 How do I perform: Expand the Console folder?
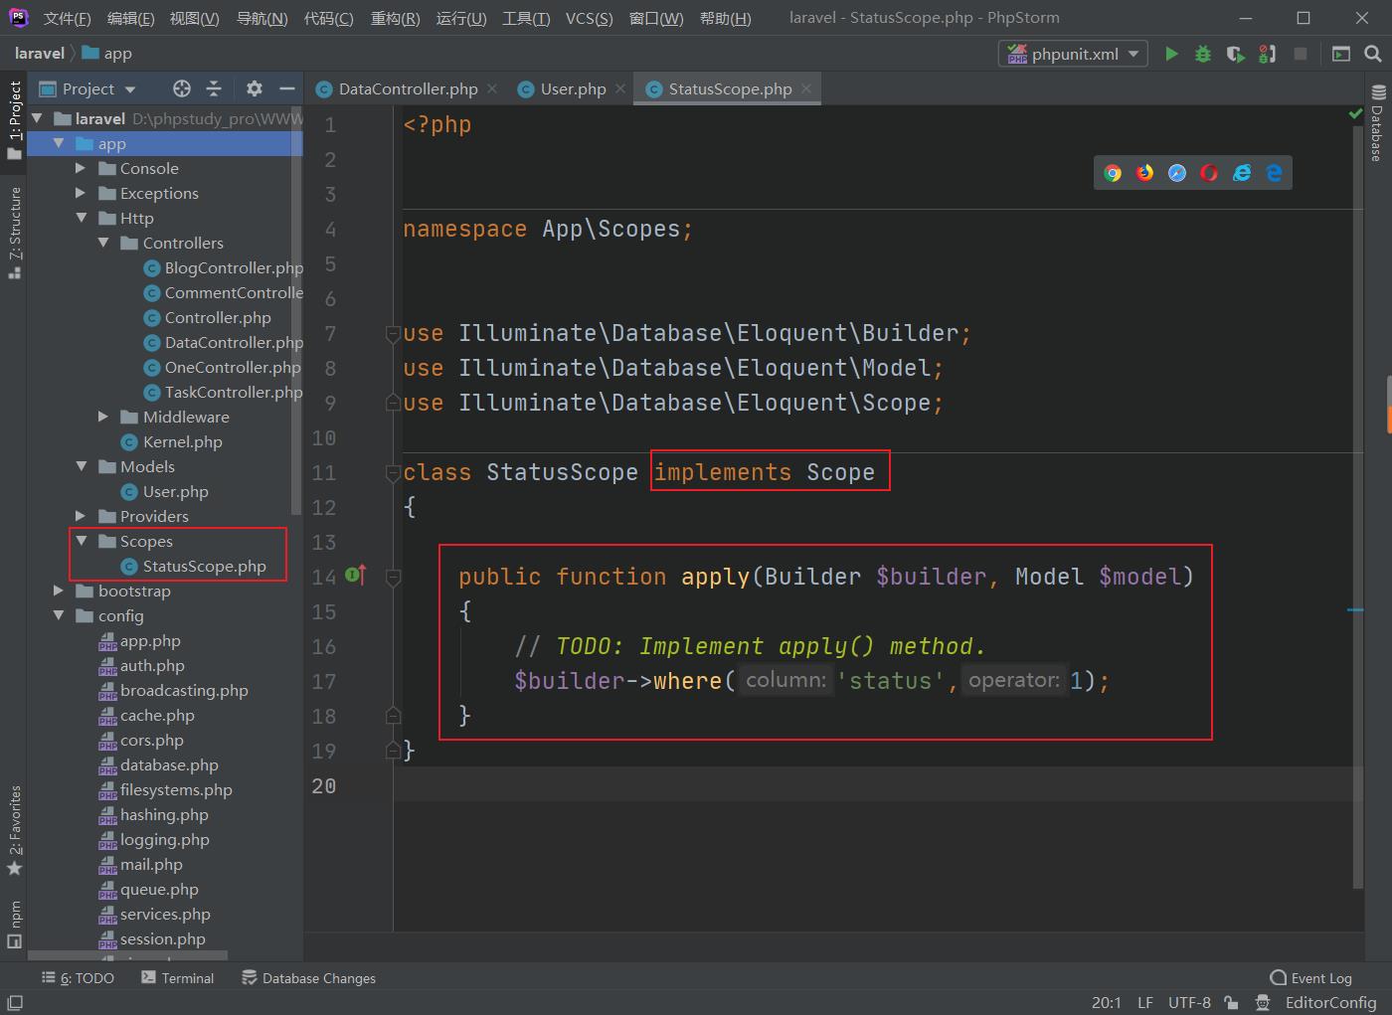coord(81,168)
